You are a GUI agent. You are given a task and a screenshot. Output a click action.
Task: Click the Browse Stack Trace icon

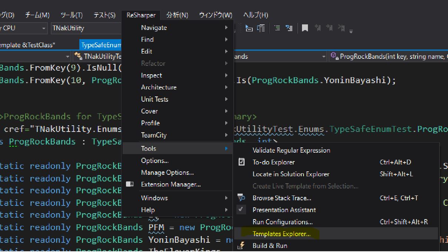242,198
